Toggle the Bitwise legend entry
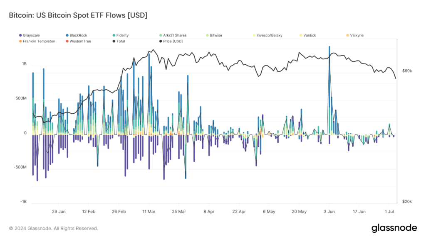The image size is (426, 239). 214,35
